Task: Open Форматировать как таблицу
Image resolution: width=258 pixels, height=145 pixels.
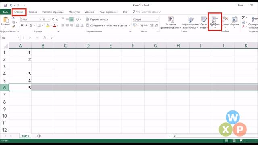Action: point(191,23)
